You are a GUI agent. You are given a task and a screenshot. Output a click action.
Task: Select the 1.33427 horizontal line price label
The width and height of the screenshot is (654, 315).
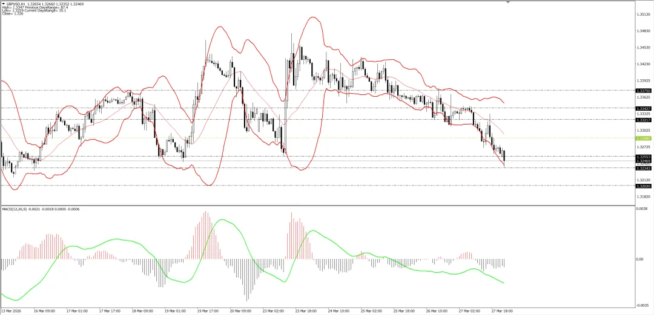[643, 108]
